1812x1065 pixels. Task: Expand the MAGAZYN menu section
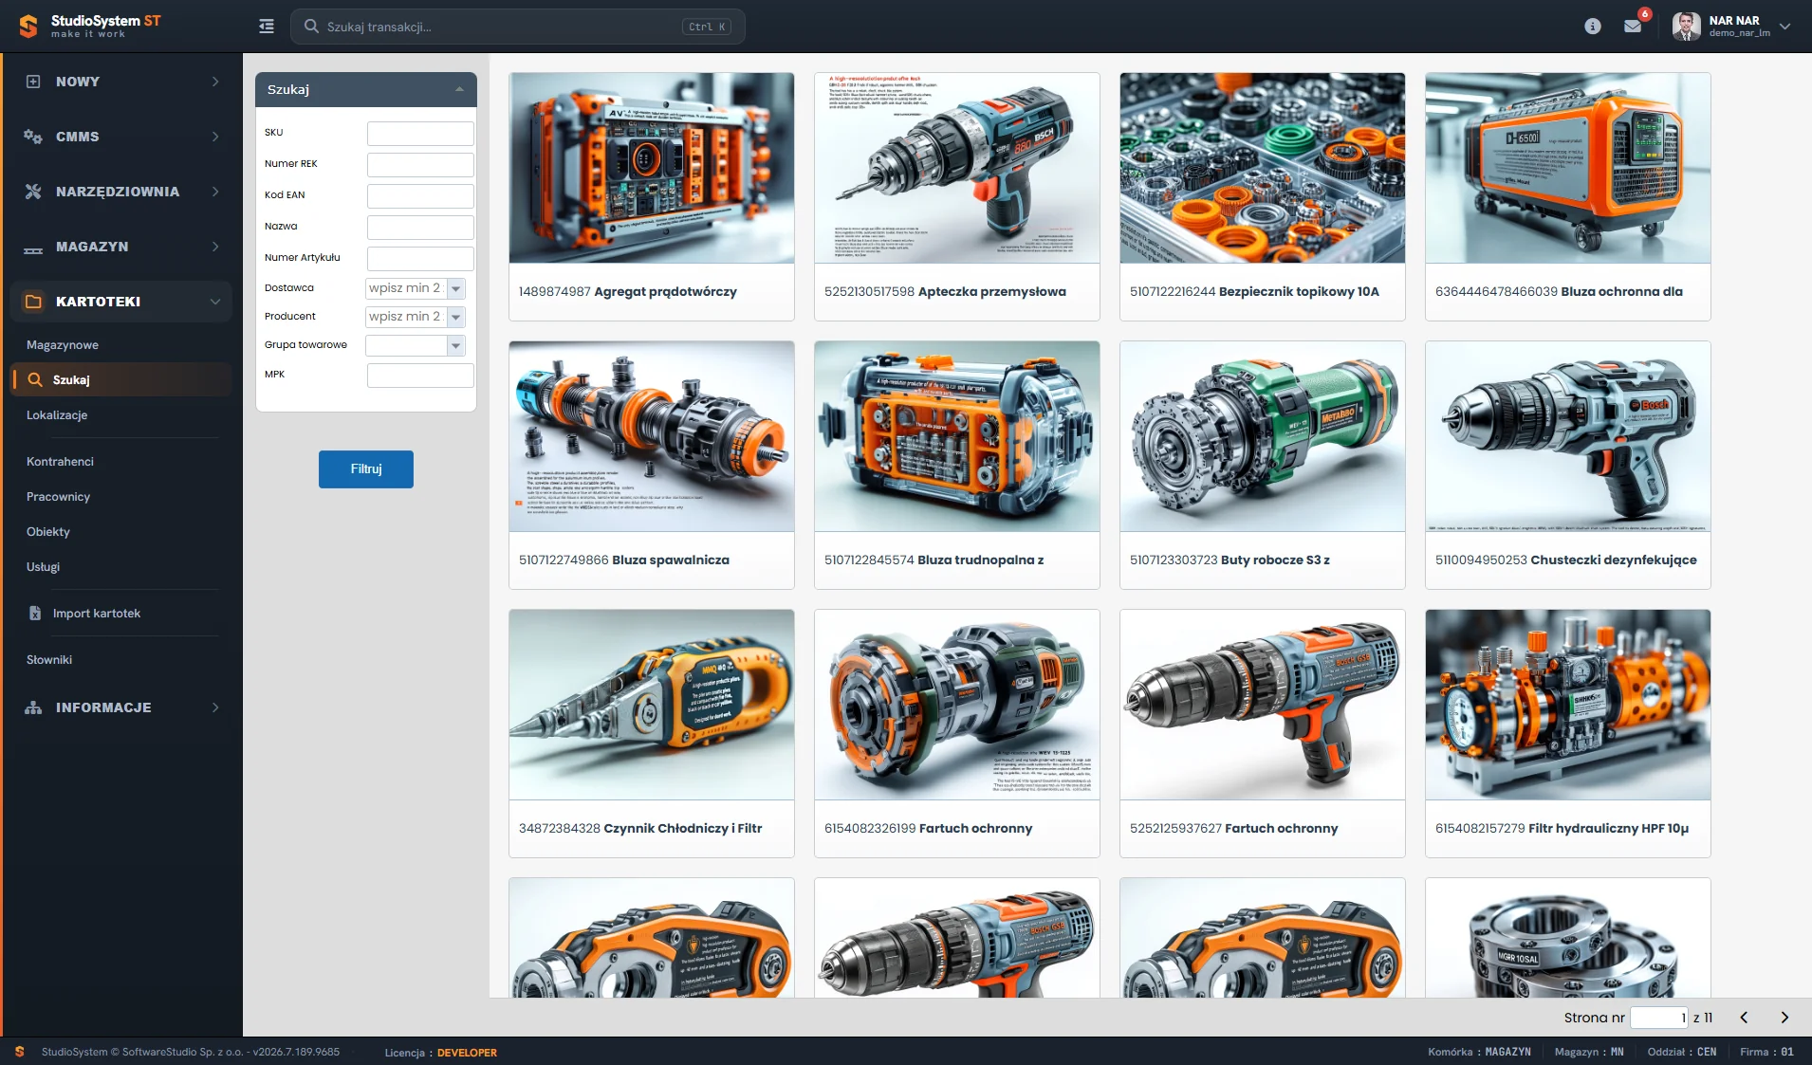click(215, 247)
